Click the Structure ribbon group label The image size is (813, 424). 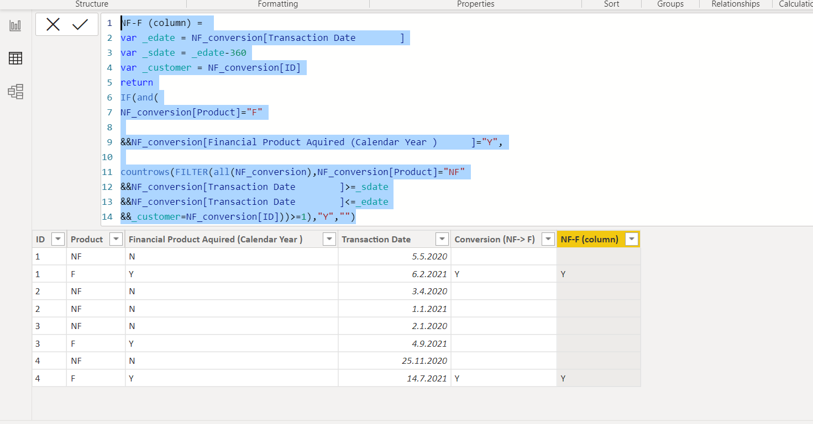(x=92, y=4)
